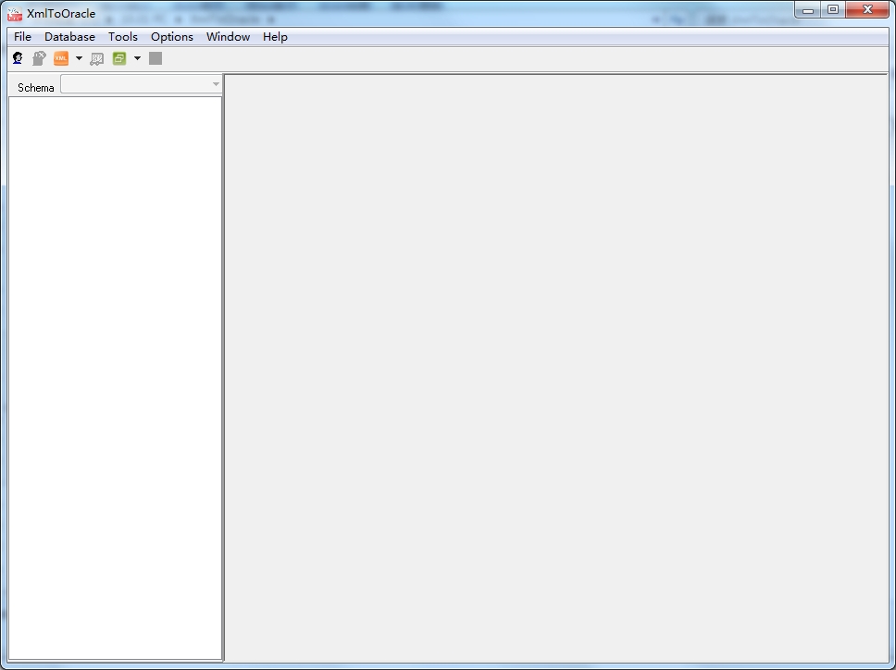896x670 pixels.
Task: Click the XmlToOracle title bar app icon
Action: tap(15, 14)
